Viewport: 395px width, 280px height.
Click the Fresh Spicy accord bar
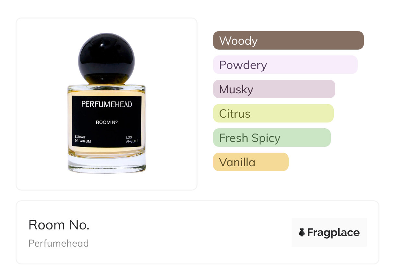point(272,138)
